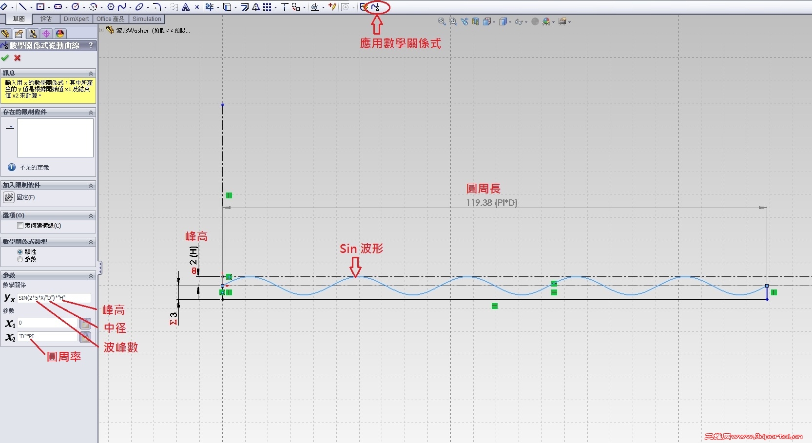Click the View Orientation icon
Image resolution: width=812 pixels, height=443 pixels.
pyautogui.click(x=487, y=21)
